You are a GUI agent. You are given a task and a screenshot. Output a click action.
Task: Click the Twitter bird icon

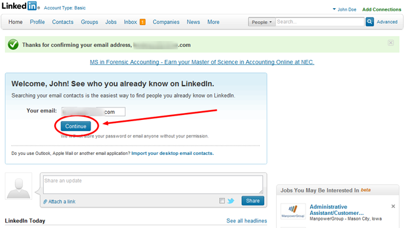pos(230,201)
